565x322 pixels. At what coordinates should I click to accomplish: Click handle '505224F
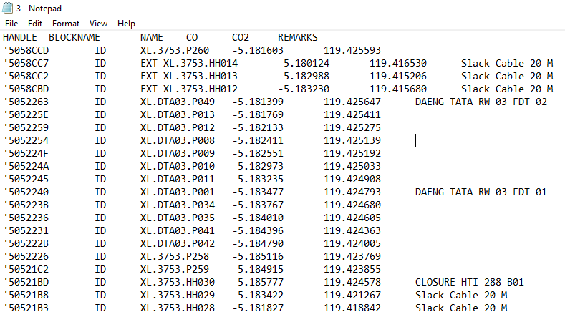click(26, 153)
